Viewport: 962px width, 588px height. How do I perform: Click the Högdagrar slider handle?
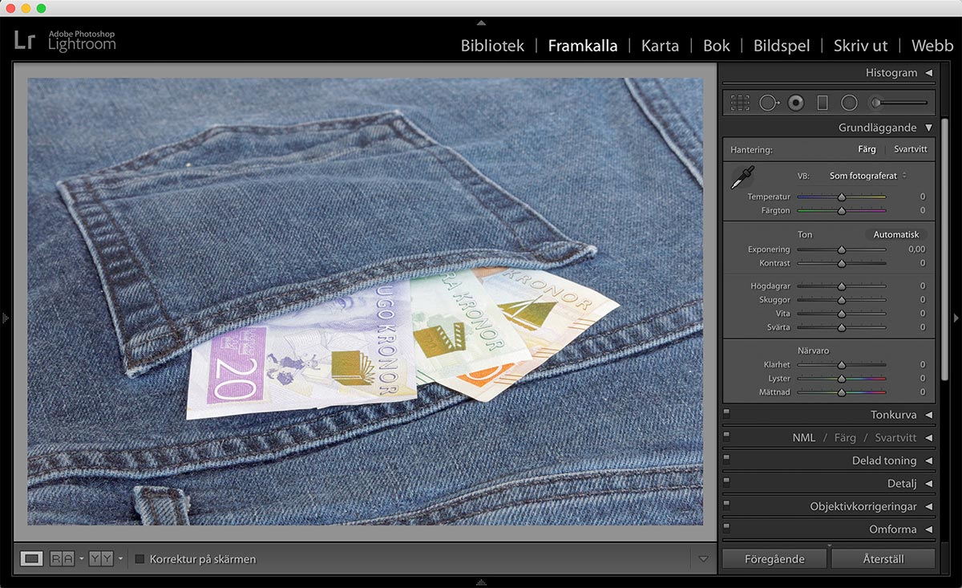(842, 286)
